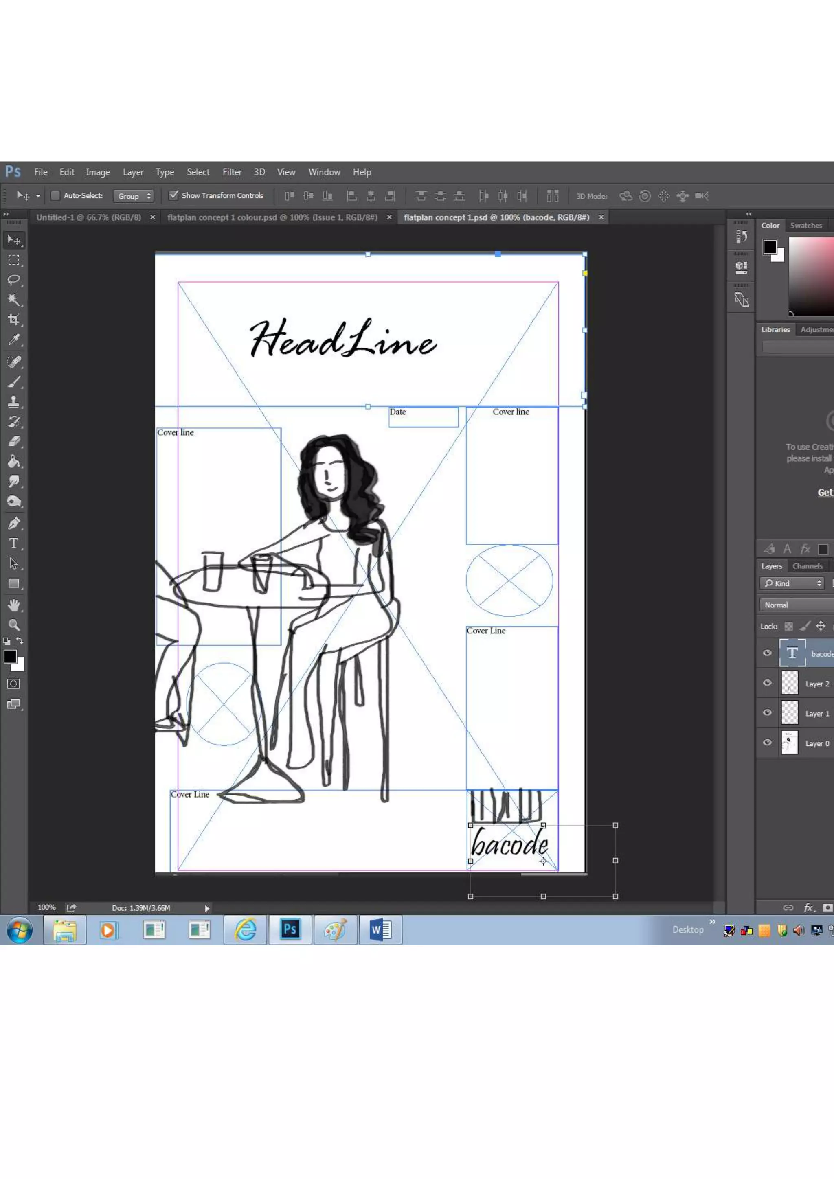Open the Filter menu
834x1179 pixels.
point(232,172)
